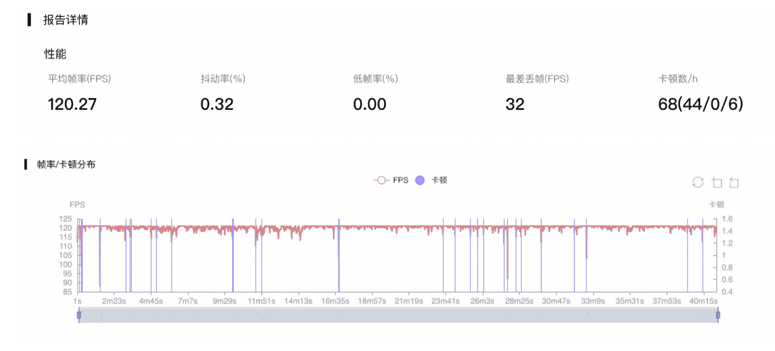Viewport: 775px width, 351px height.
Task: Click the 28m25s time axis label
Action: 519,301
